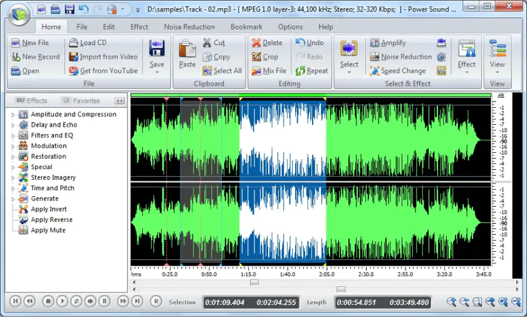Open the View button dropdown arrow

(x=497, y=72)
